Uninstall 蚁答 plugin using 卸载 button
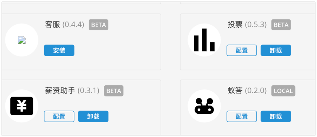The image size is (317, 137). (276, 116)
